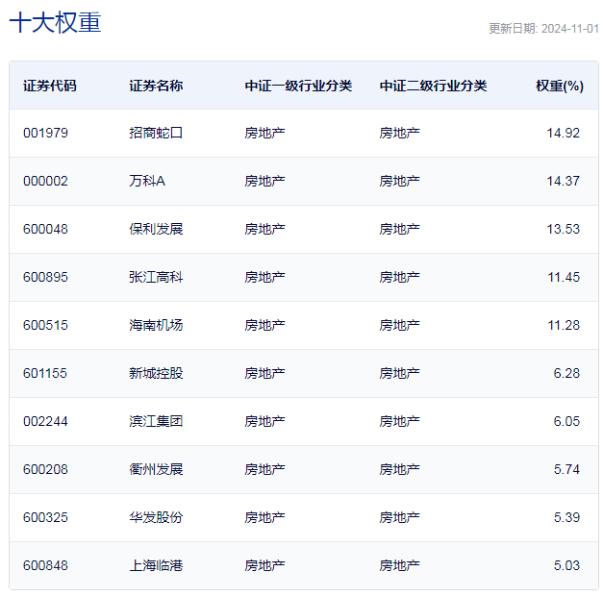Click second-level 房地产 in the 滨江集团 row
This screenshot has height=597, width=603.
click(x=399, y=421)
